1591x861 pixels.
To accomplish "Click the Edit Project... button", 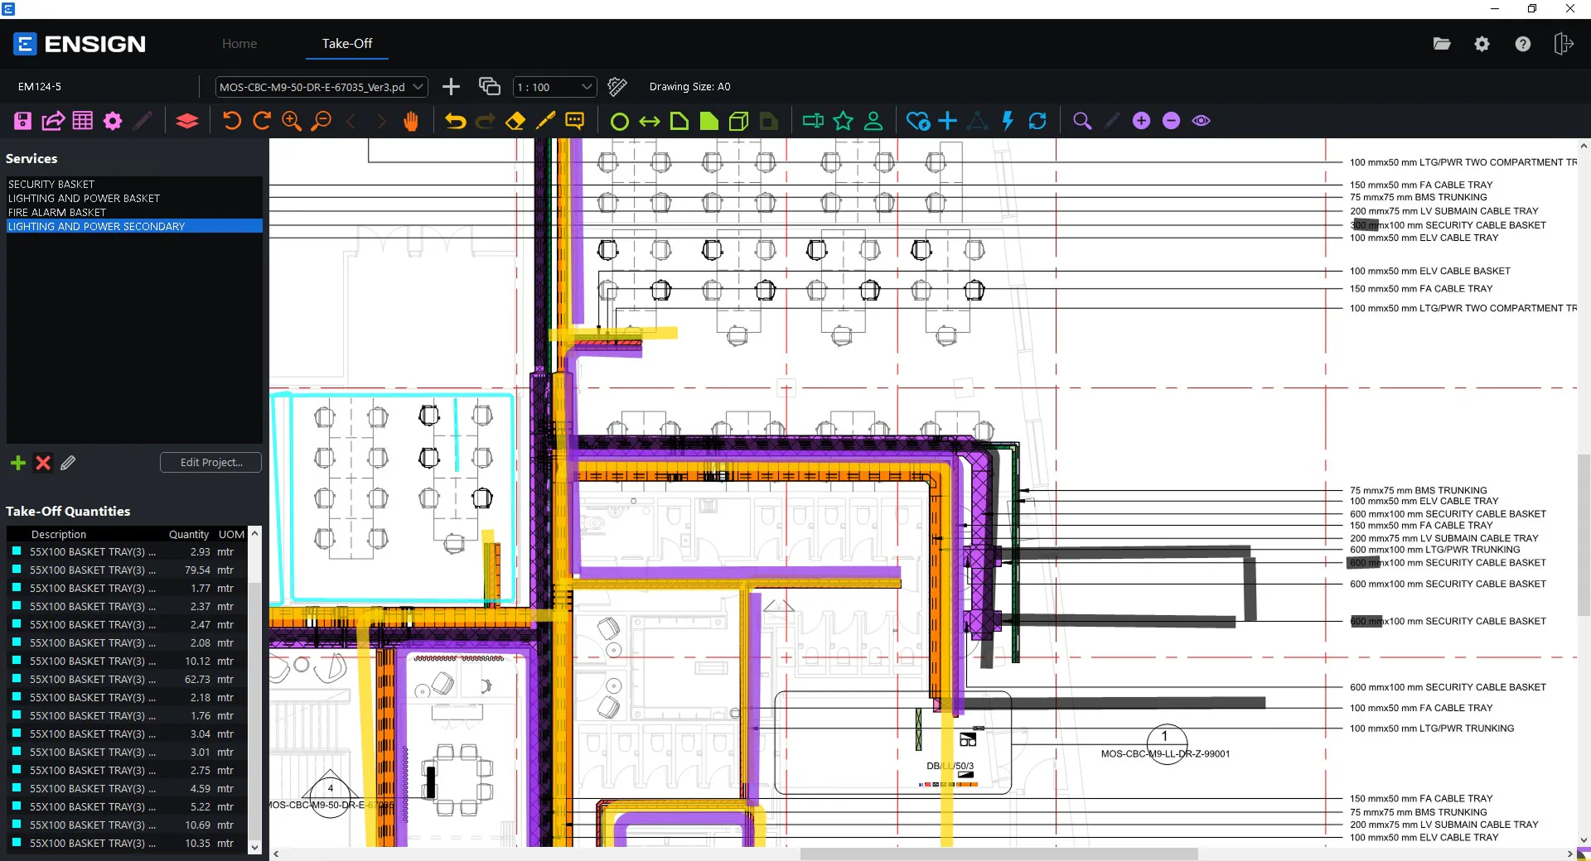I will click(x=210, y=462).
